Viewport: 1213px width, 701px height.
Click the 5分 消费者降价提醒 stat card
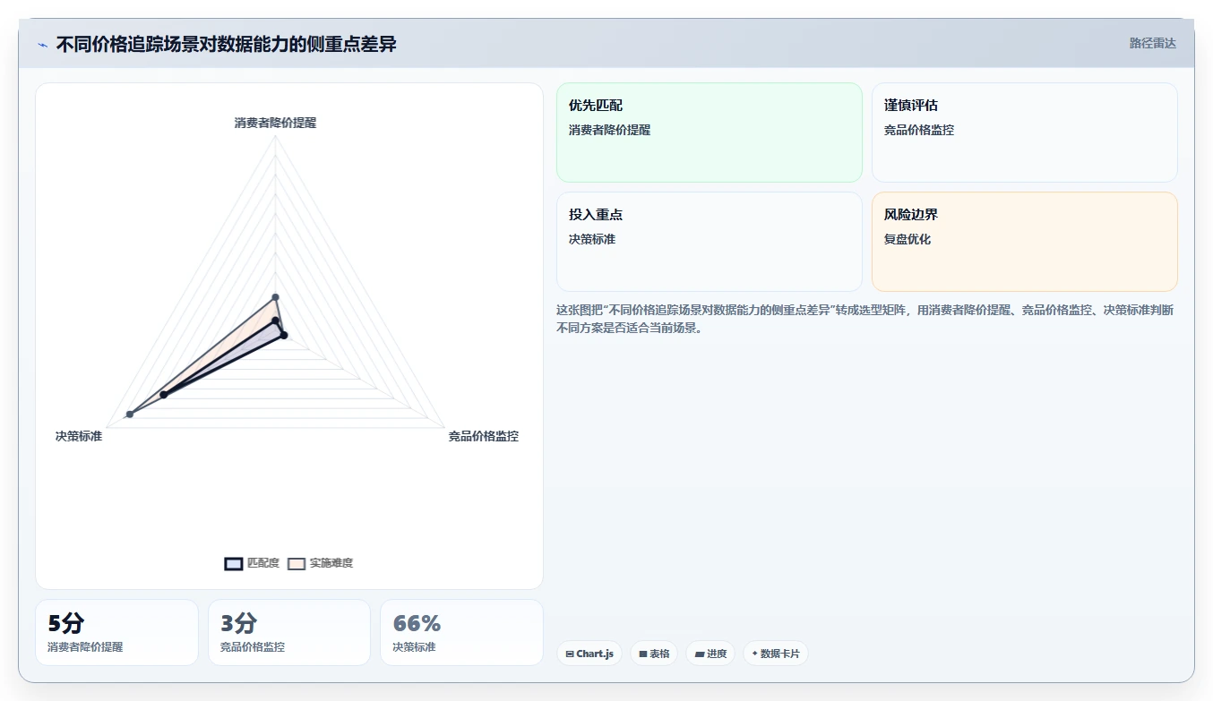click(116, 632)
